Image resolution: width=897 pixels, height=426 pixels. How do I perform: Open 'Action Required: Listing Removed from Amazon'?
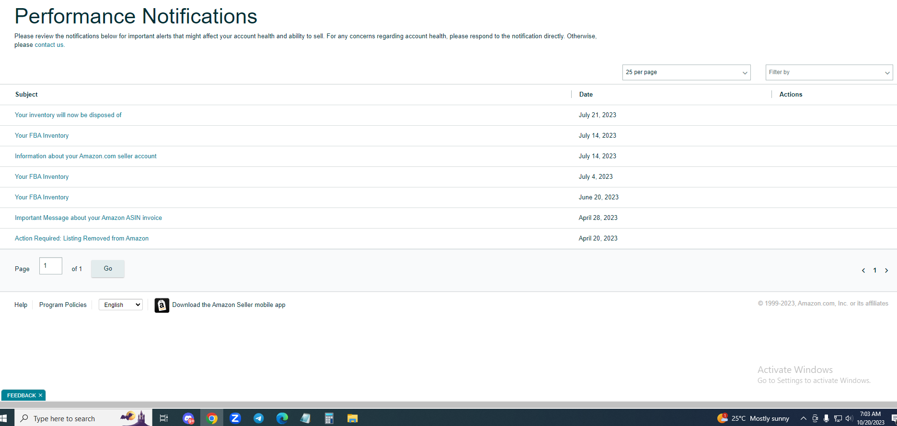81,239
